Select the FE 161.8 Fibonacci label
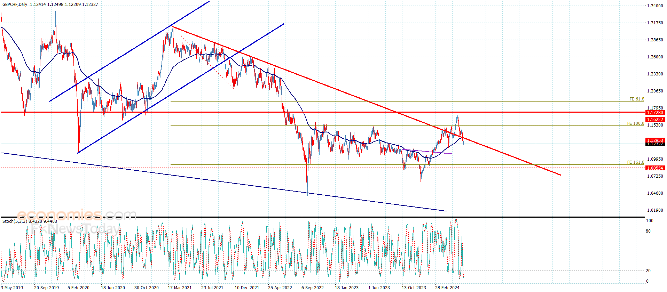 coord(635,162)
